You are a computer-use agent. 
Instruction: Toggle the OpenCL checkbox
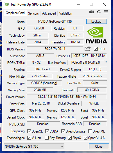pos(29,131)
